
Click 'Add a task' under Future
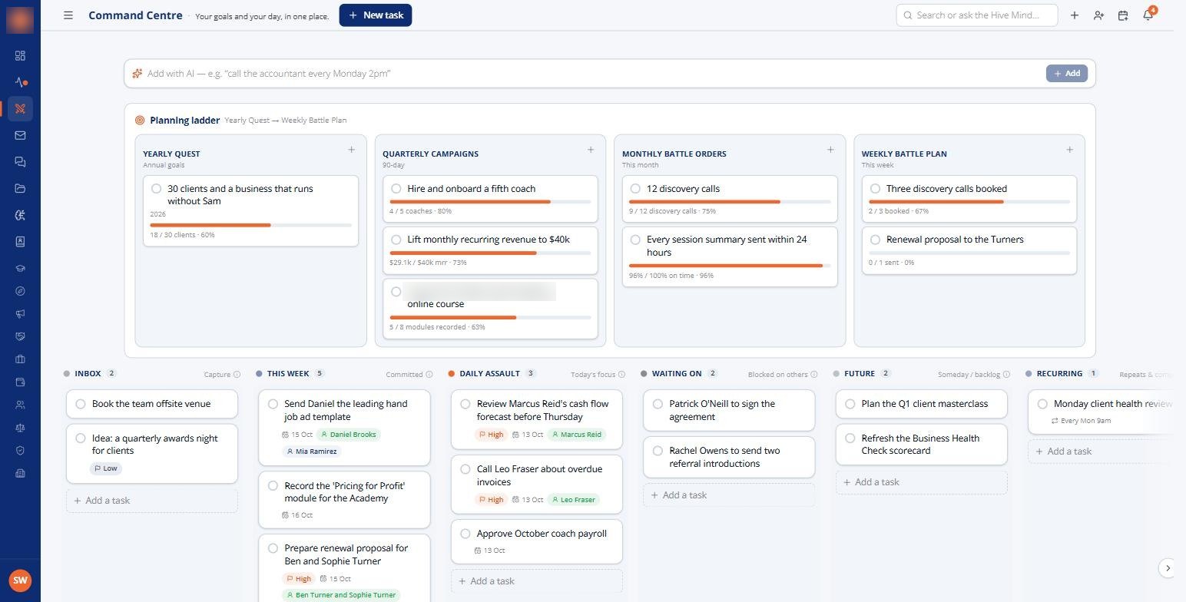tap(922, 482)
